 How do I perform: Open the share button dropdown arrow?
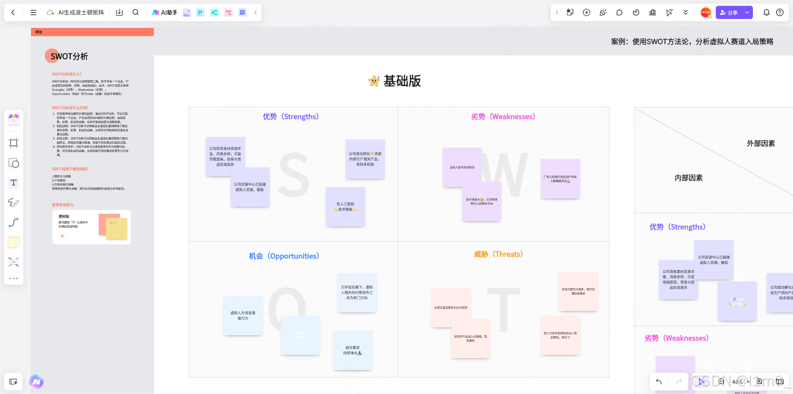747,12
